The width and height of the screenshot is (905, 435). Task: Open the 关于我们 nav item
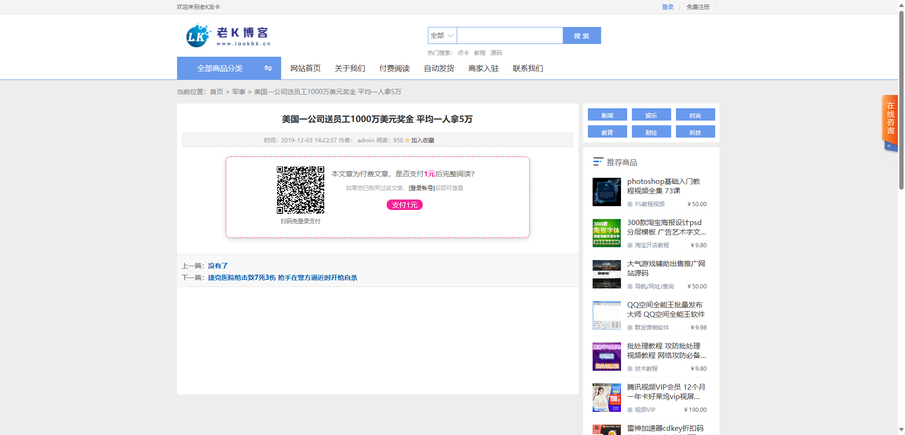(x=350, y=68)
